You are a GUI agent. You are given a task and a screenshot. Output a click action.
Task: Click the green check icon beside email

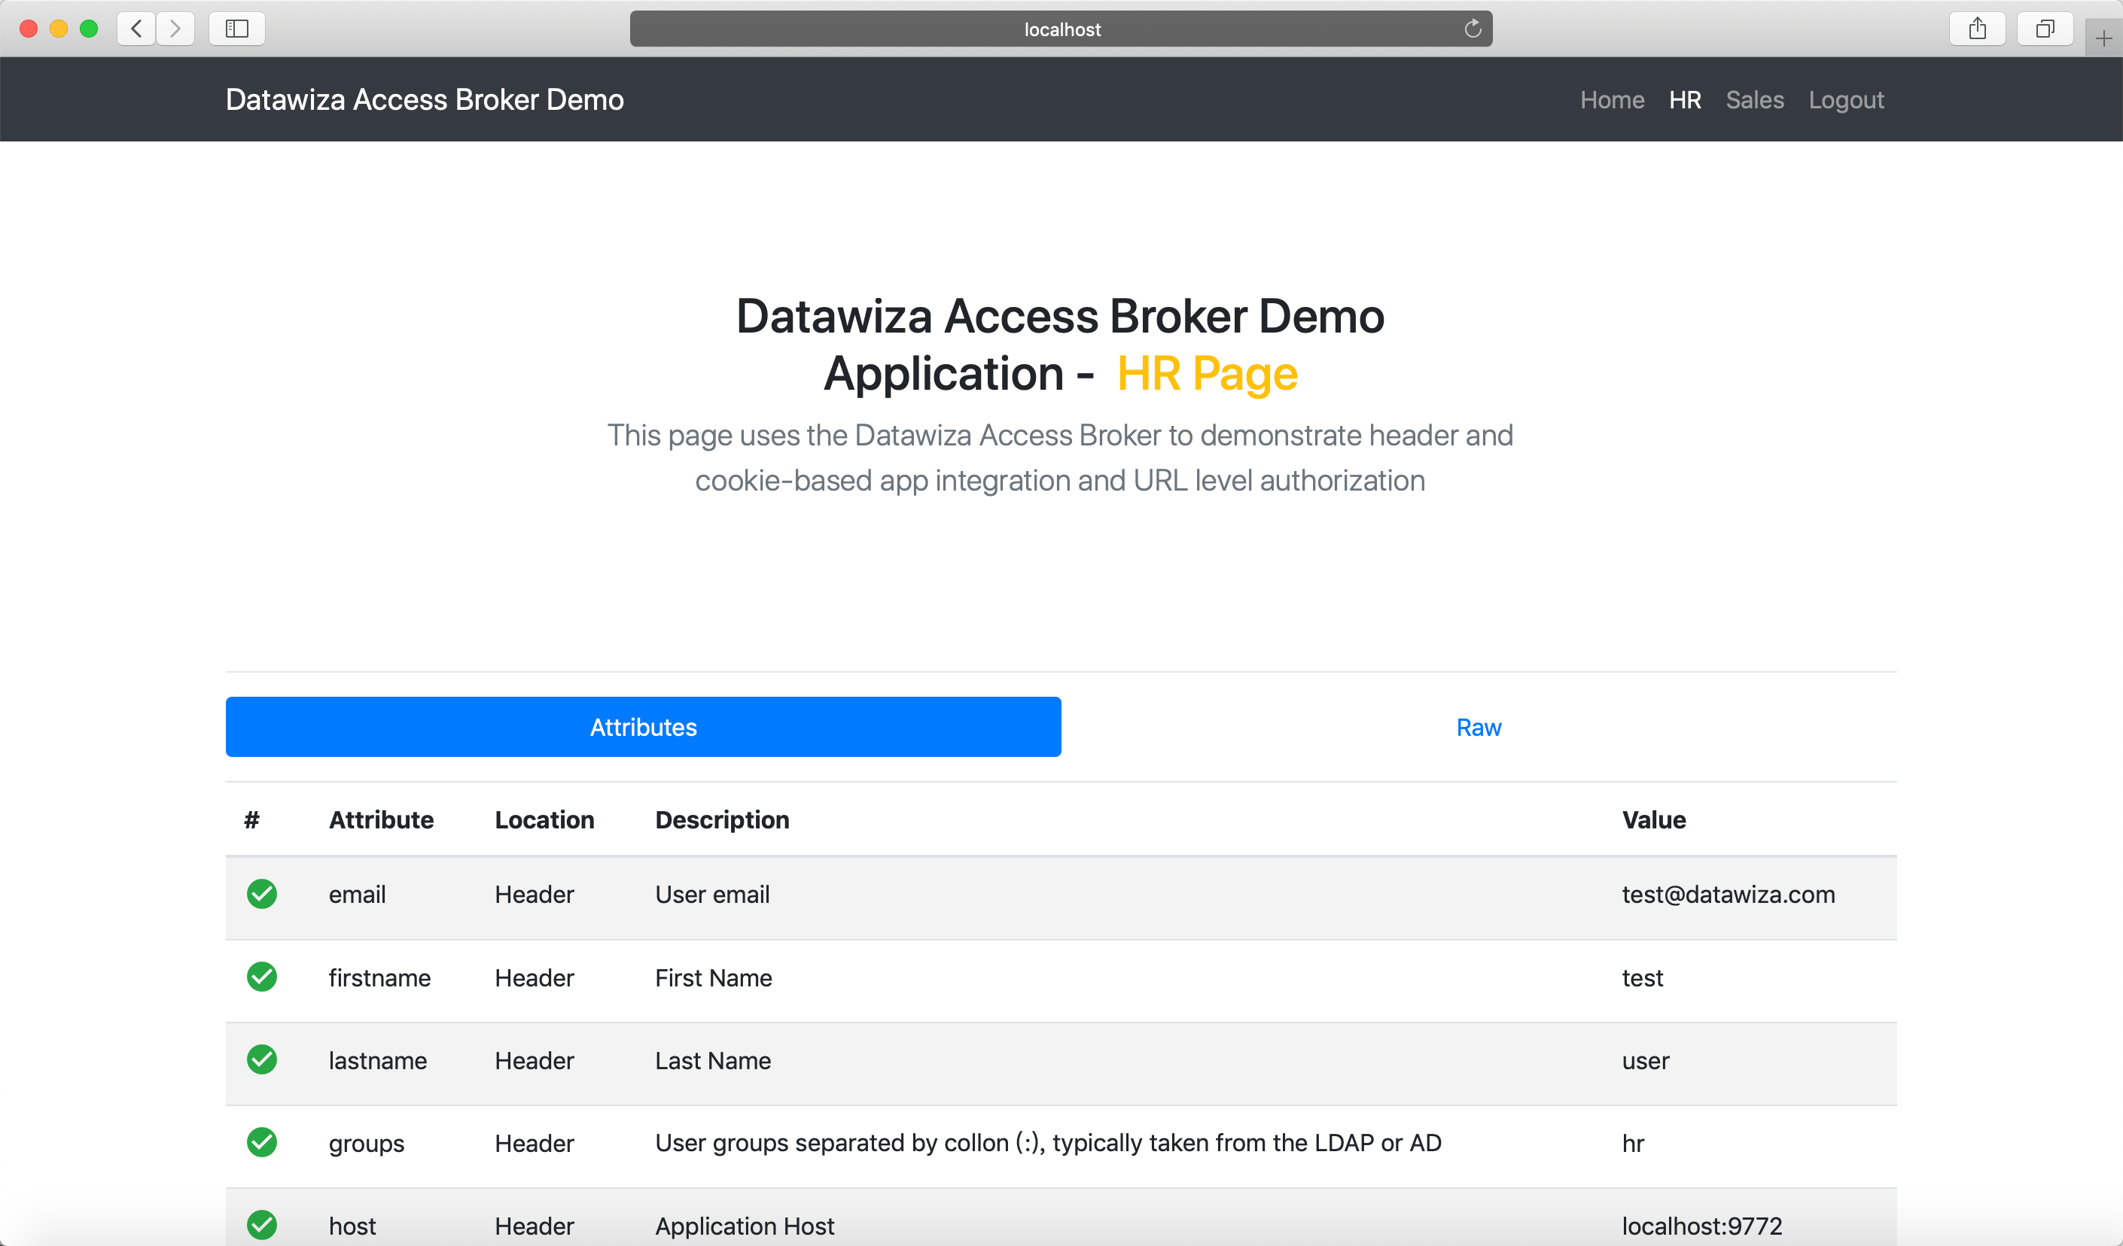tap(261, 894)
